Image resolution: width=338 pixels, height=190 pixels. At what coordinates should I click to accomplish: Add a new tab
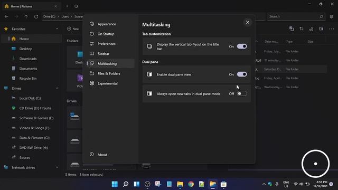click(x=67, y=6)
